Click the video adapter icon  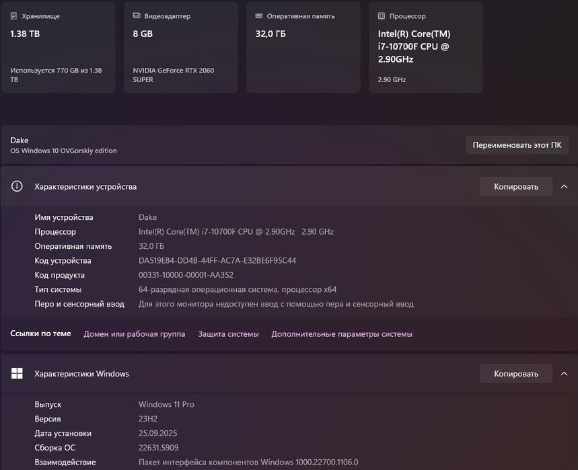[137, 15]
